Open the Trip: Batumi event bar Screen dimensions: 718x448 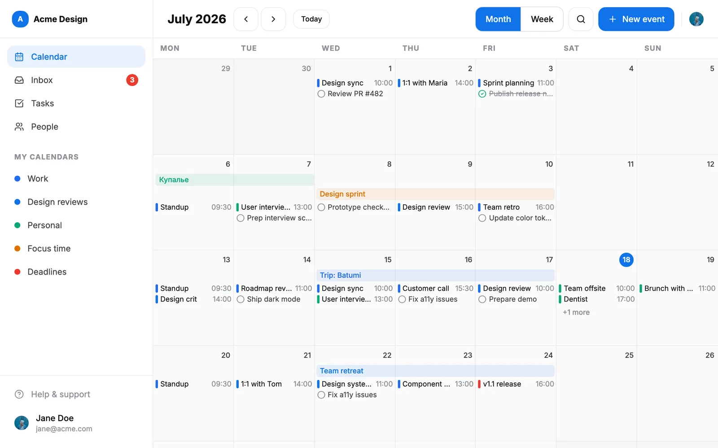435,275
